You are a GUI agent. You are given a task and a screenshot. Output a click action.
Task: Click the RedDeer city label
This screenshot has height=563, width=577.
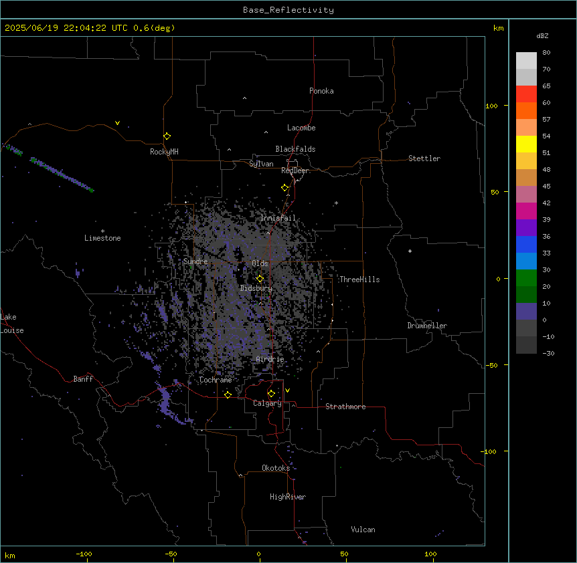point(295,171)
